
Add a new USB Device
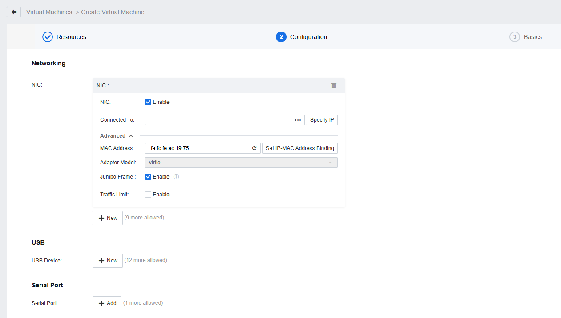[x=108, y=261]
